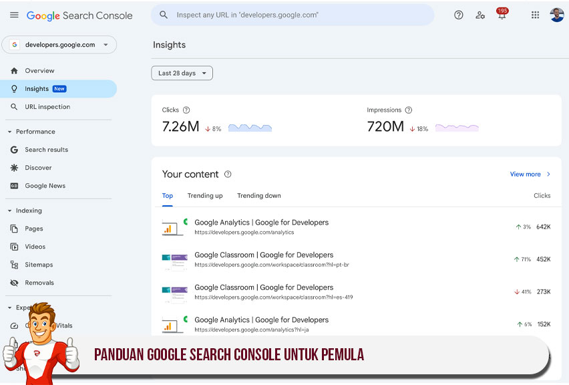Click the Core Web Vitals gauge icon
Viewport: 569px width, 385px height.
pyautogui.click(x=14, y=326)
